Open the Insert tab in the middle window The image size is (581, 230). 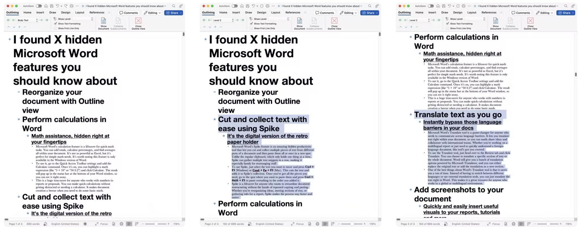(236, 13)
